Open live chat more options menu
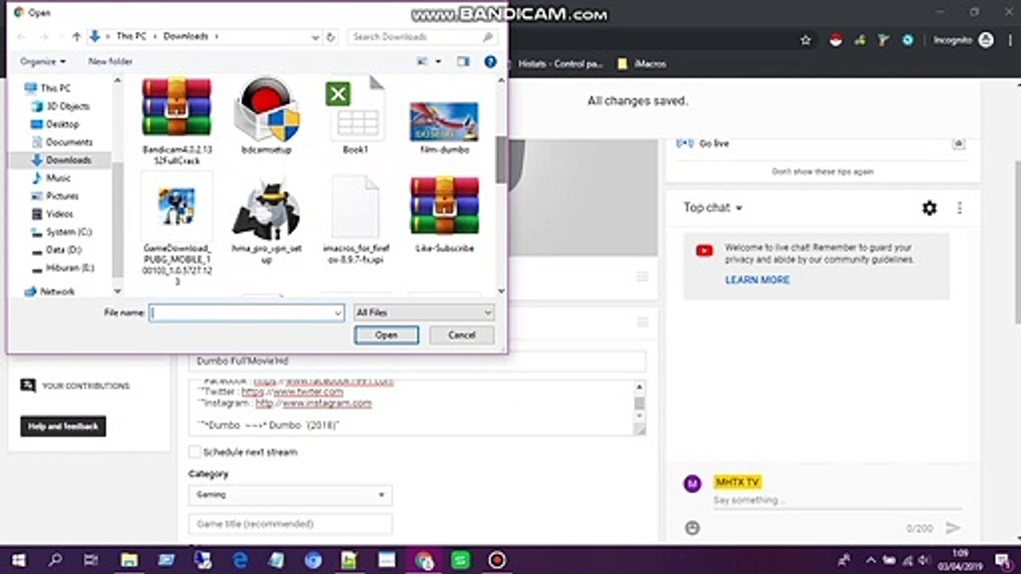This screenshot has height=574, width=1021. pyautogui.click(x=959, y=208)
